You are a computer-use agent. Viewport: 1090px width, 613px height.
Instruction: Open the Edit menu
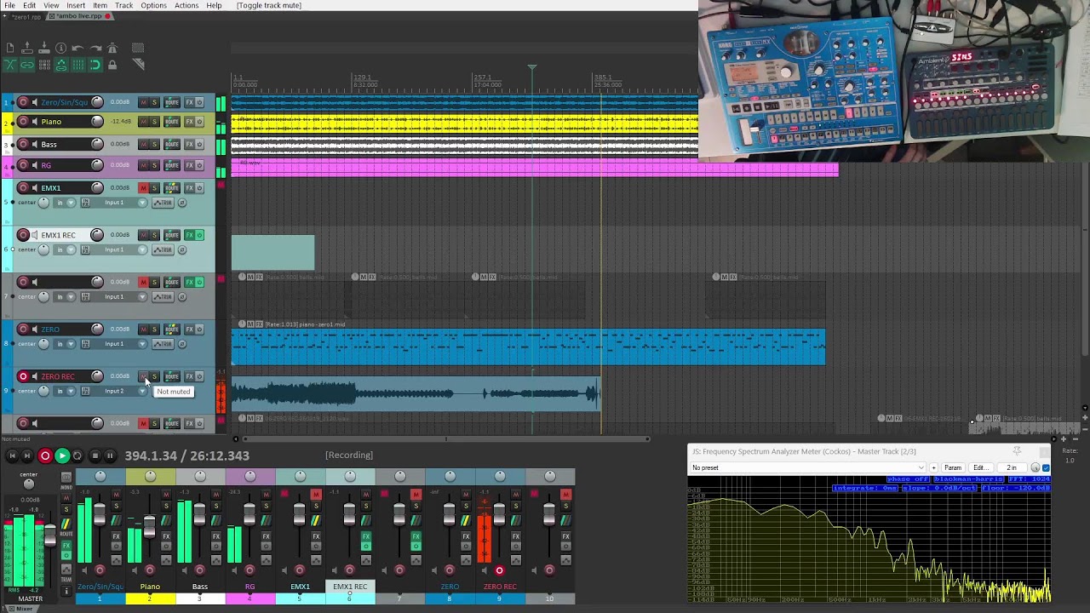[30, 5]
